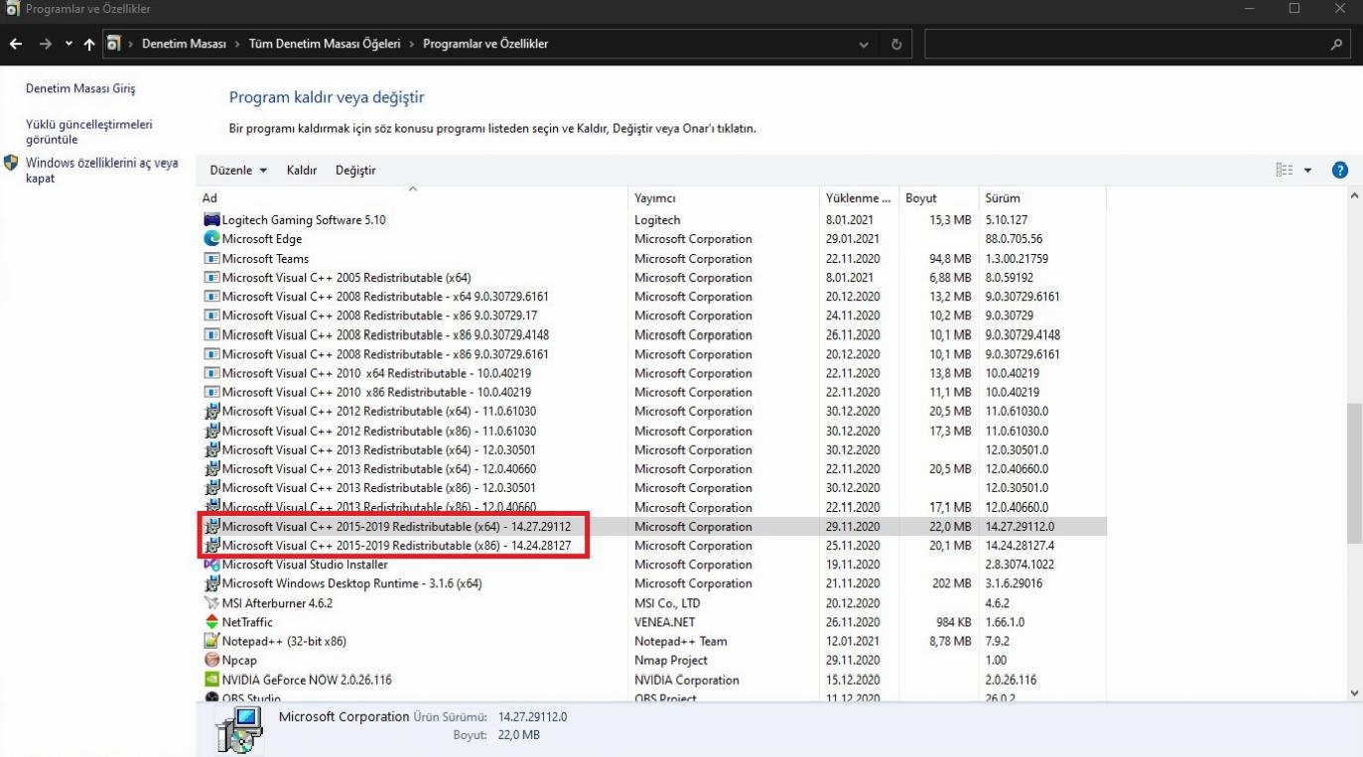Open the view options dropdown arrow

(x=1308, y=171)
